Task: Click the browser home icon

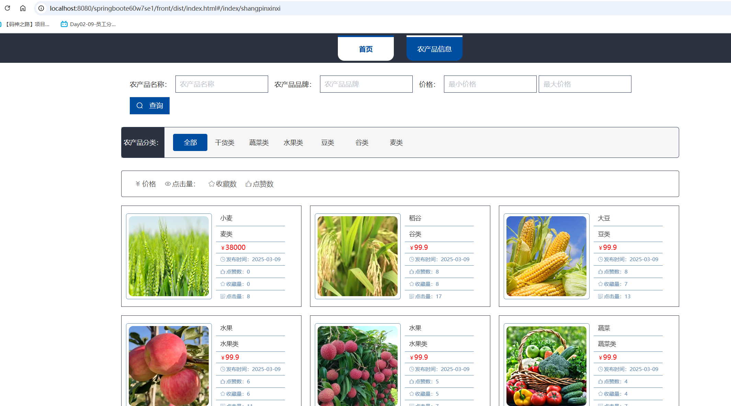Action: [x=23, y=8]
